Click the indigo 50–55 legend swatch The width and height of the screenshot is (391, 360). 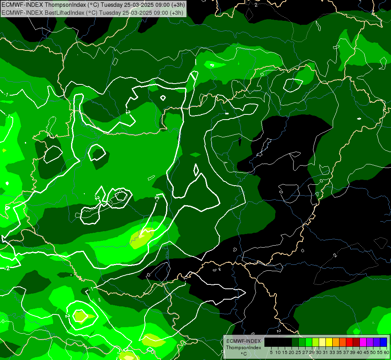tap(377, 342)
